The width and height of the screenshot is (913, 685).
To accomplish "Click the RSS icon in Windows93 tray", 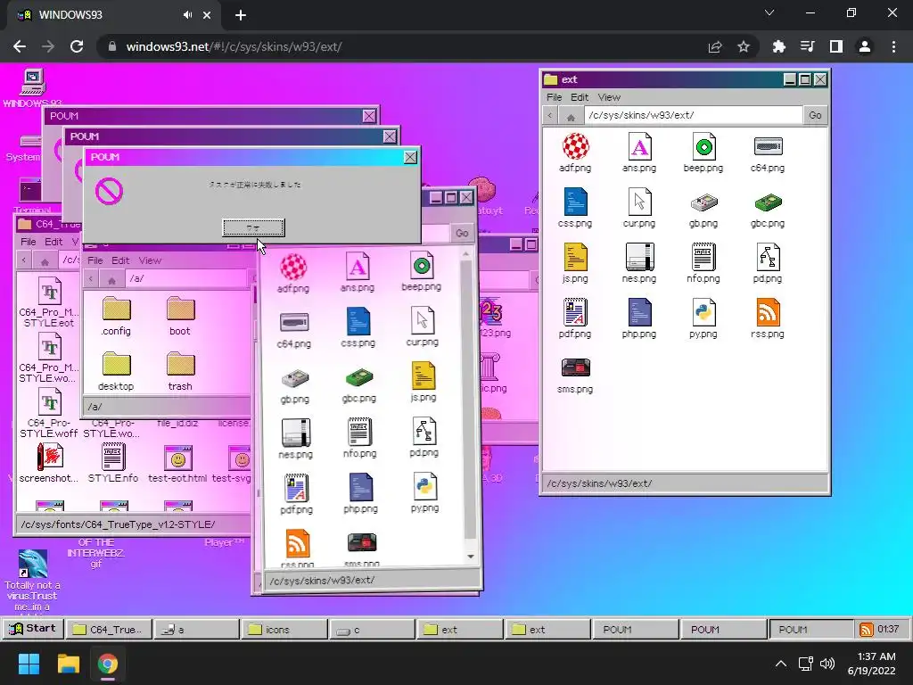I will pos(867,629).
